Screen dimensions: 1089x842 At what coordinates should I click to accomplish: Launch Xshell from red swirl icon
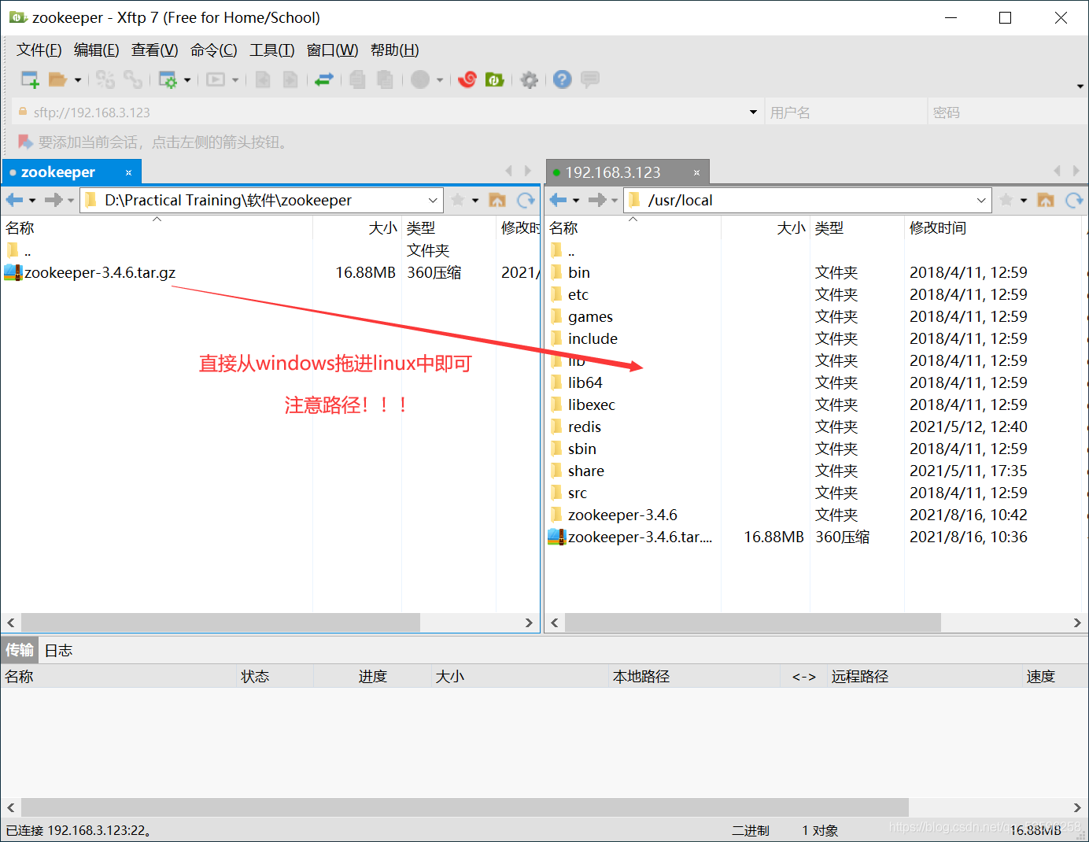[467, 79]
